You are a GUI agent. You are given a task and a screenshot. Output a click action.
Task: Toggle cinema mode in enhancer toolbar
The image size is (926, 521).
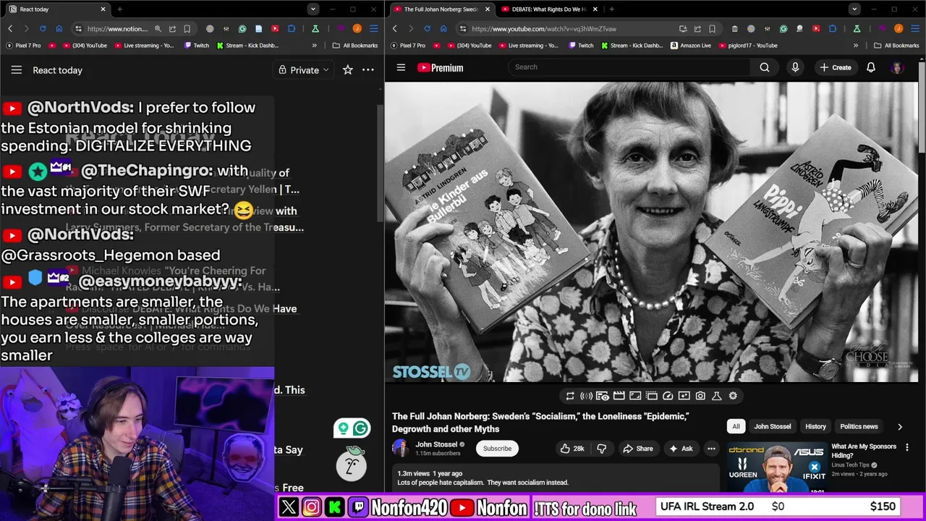(619, 396)
